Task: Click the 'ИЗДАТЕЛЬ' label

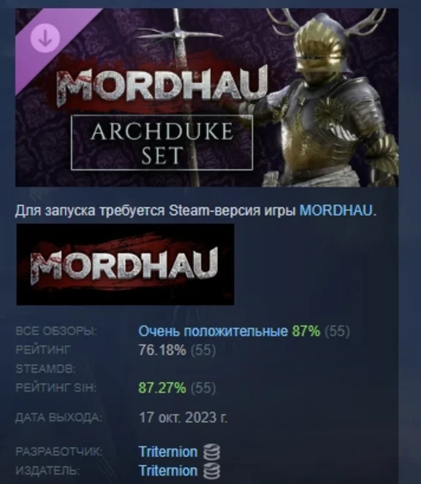Action: 48,471
